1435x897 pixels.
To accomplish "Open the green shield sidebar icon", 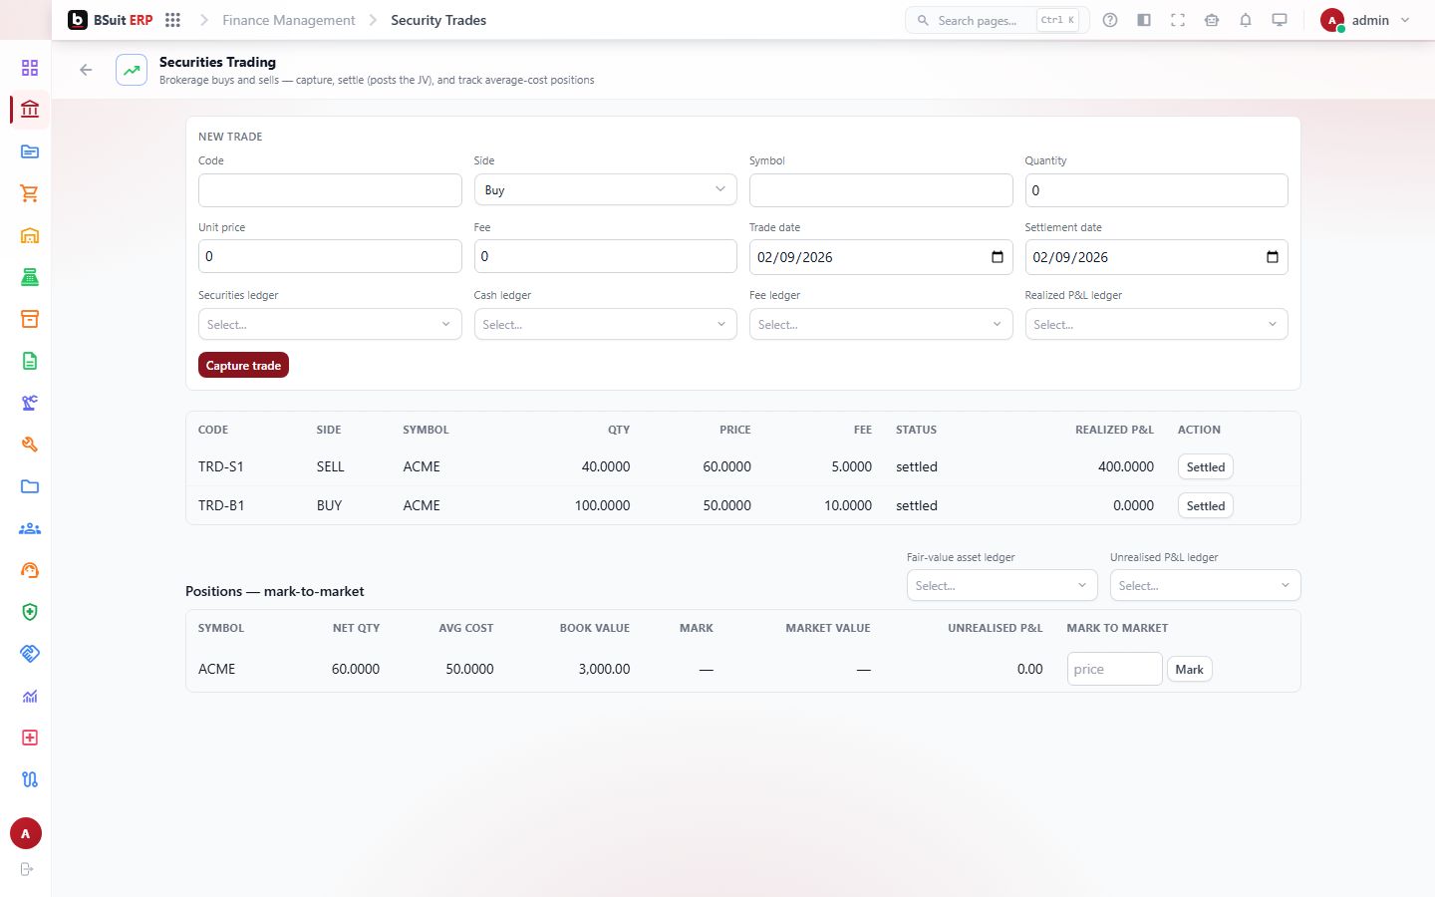I will click(30, 612).
